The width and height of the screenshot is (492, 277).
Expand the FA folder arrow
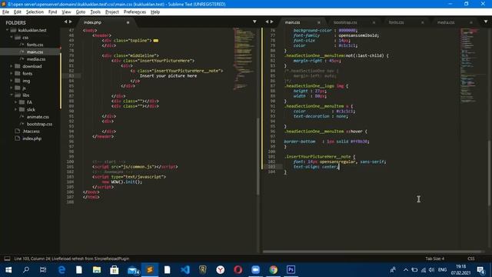15,102
